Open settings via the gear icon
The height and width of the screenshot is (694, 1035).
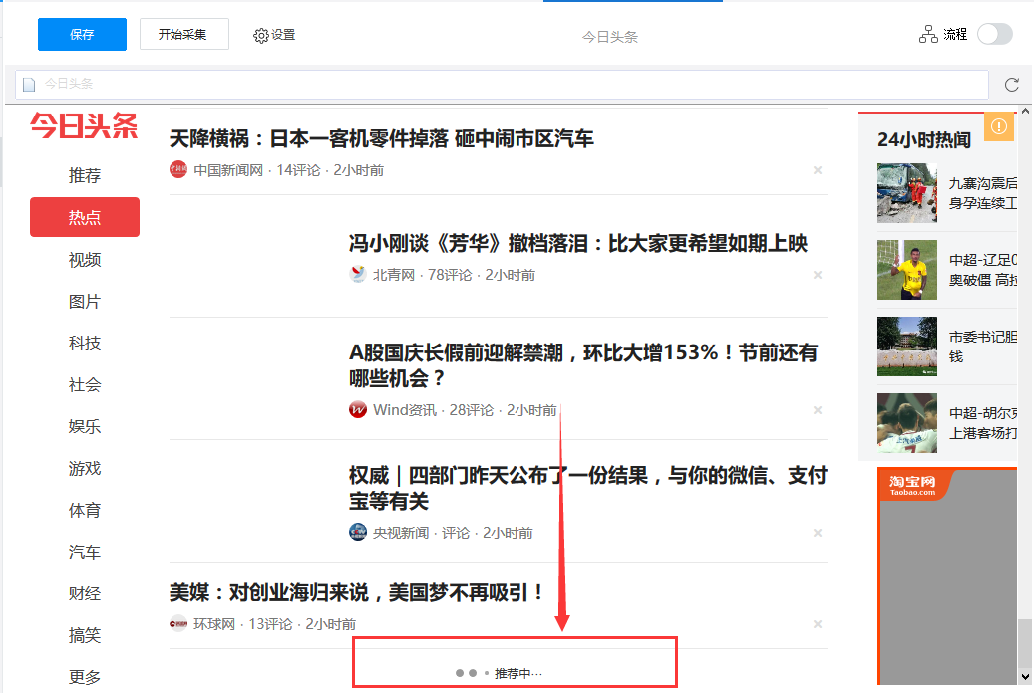point(261,35)
